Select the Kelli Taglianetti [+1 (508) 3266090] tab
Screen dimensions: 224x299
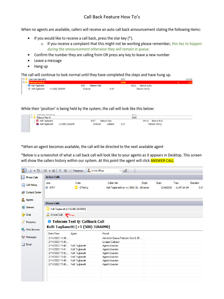[x=66, y=209]
